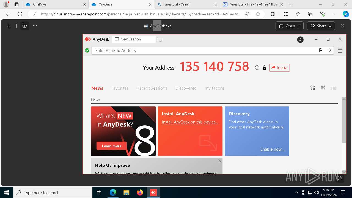Click the new display icon beside New Session
The width and height of the screenshot is (352, 198).
(160, 40)
